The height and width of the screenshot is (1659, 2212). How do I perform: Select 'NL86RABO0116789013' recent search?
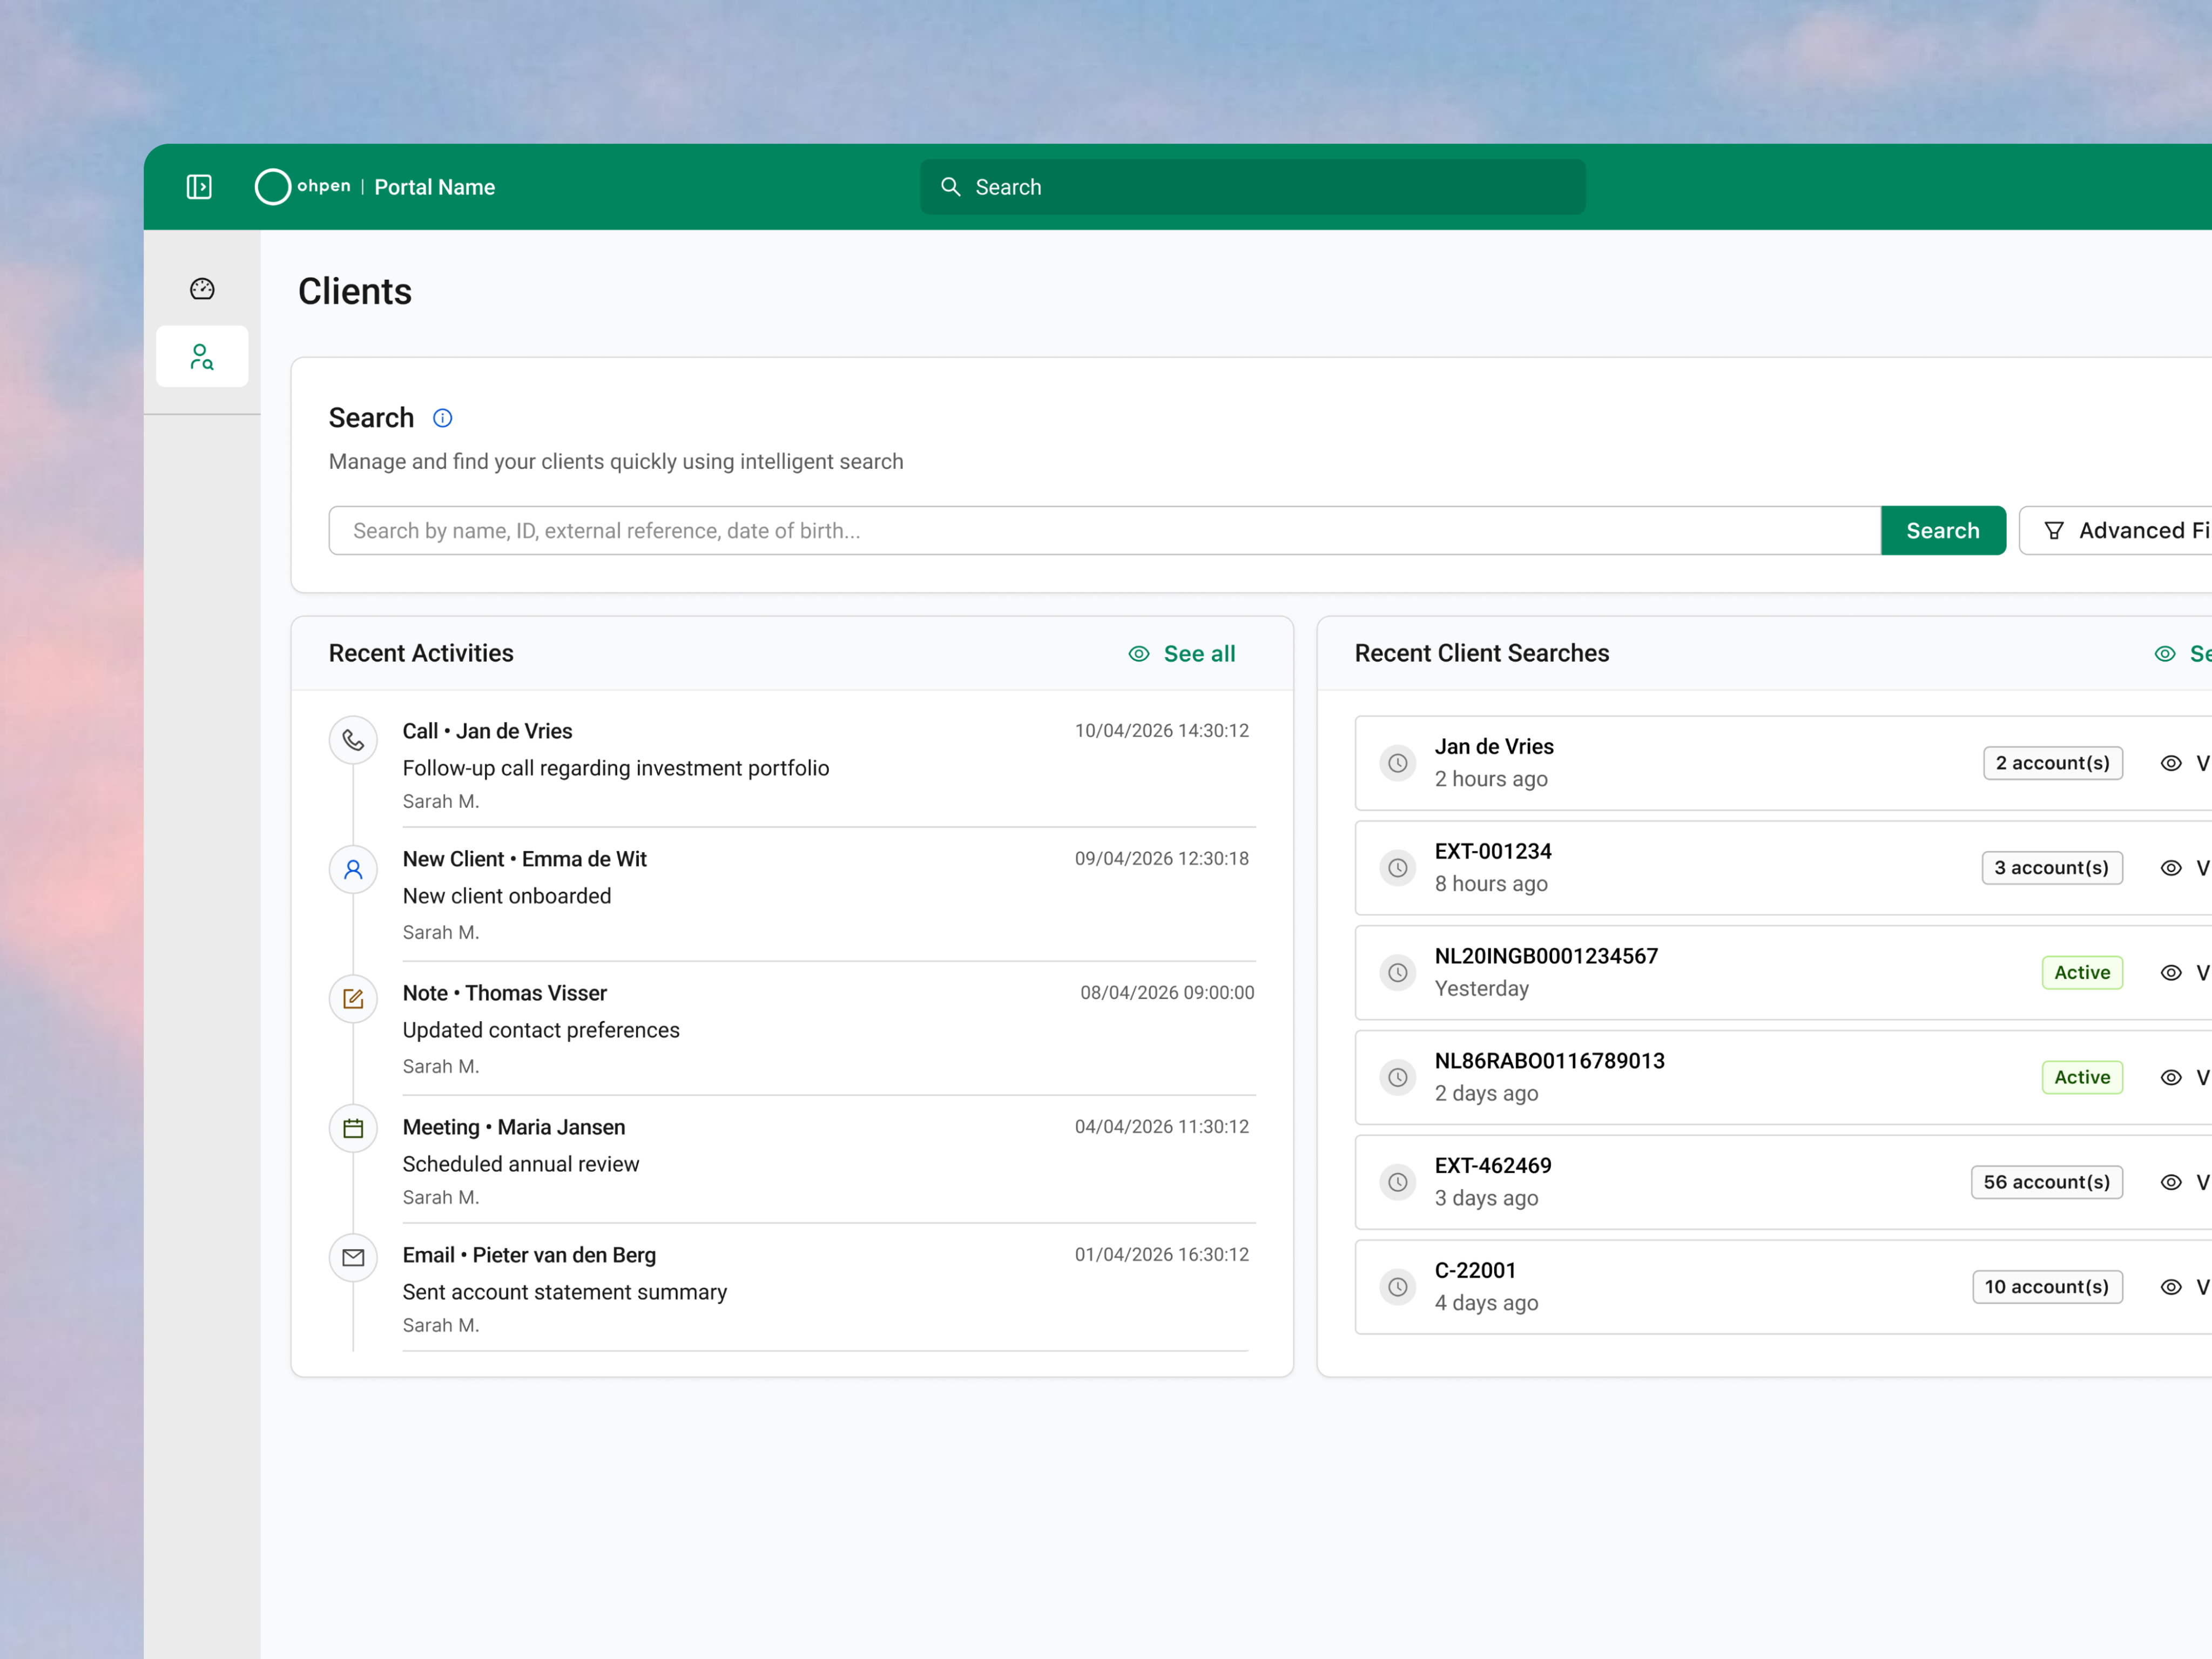pyautogui.click(x=1549, y=1061)
